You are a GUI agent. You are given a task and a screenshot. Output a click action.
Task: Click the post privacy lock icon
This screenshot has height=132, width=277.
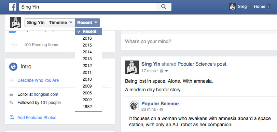pyautogui.click(x=161, y=71)
